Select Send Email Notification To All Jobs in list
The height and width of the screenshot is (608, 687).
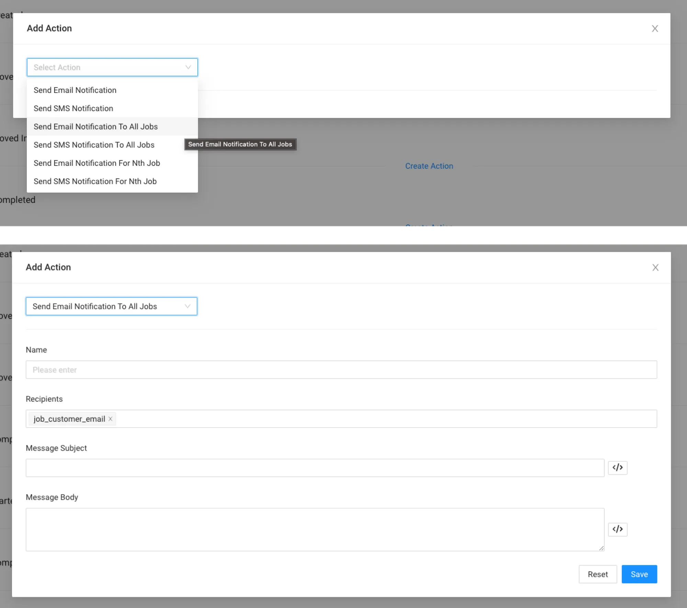112,127
